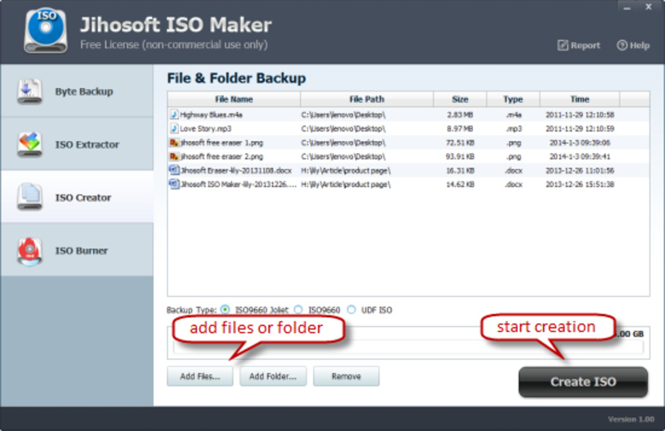Sort files by Size column header
This screenshot has height=431, width=665.
460,99
